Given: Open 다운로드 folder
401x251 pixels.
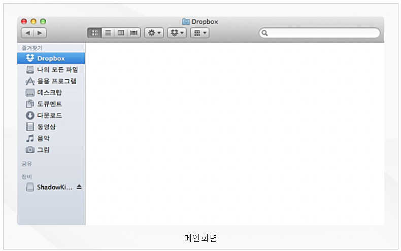Looking at the screenshot, I should coord(51,115).
